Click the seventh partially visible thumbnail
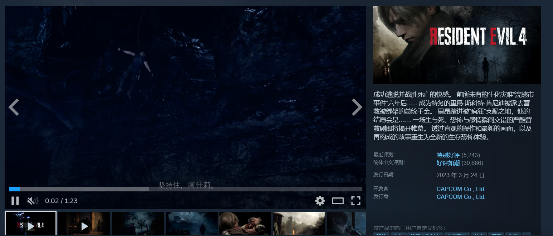 [x=346, y=224]
